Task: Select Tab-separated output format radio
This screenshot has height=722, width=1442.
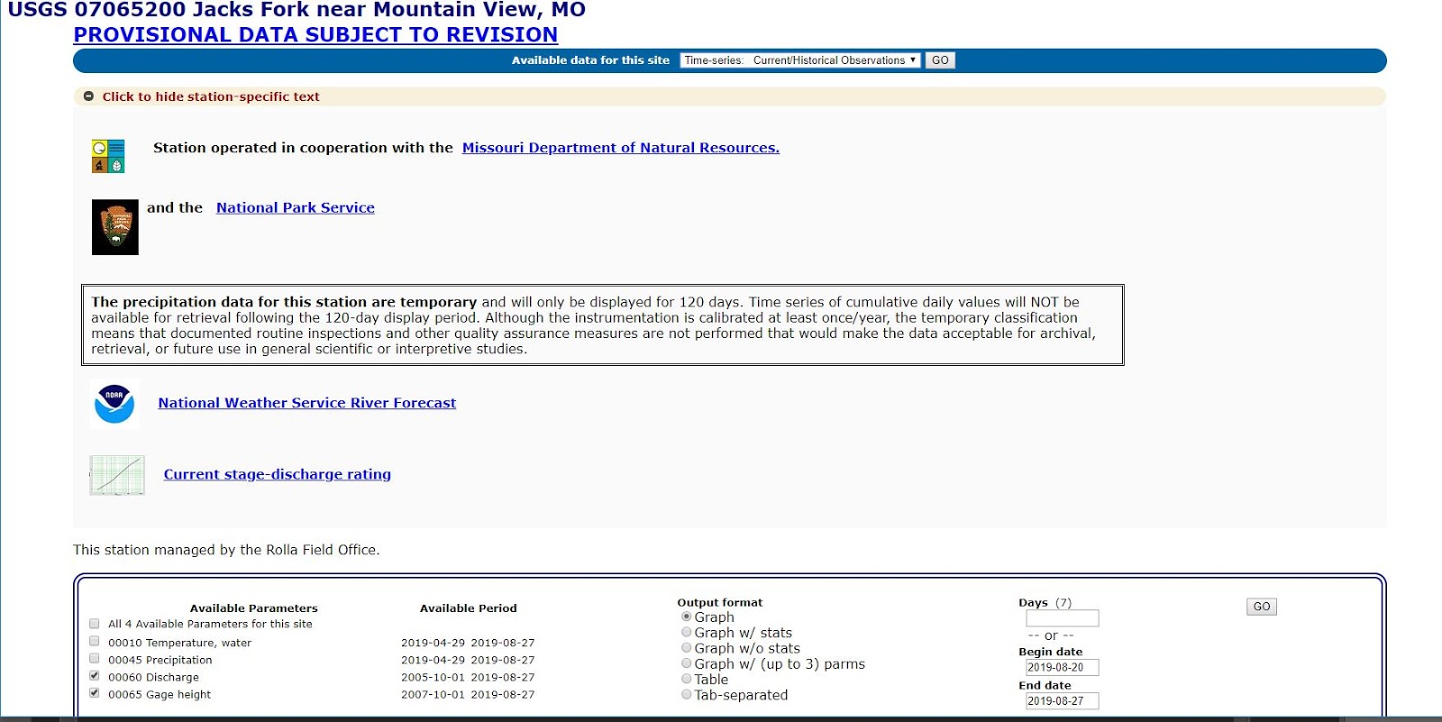Action: pyautogui.click(x=687, y=695)
